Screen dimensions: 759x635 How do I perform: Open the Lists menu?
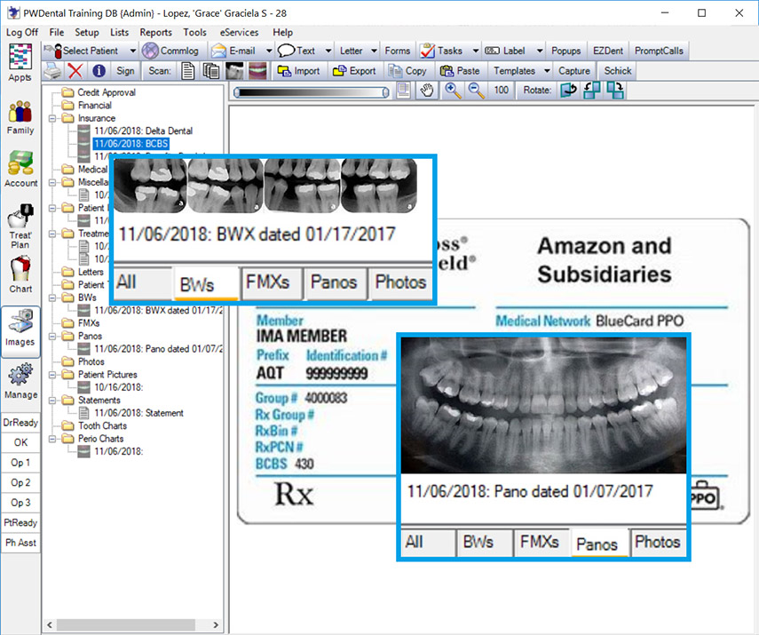click(x=119, y=33)
